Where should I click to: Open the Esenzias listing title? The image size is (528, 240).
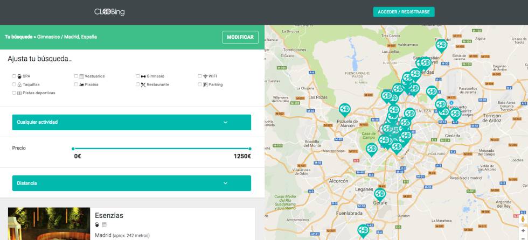point(109,215)
